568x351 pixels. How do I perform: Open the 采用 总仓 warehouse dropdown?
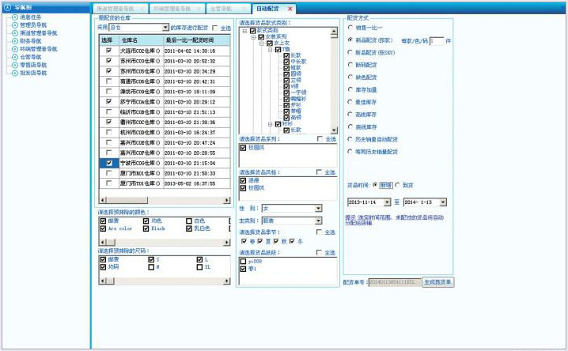(x=165, y=28)
